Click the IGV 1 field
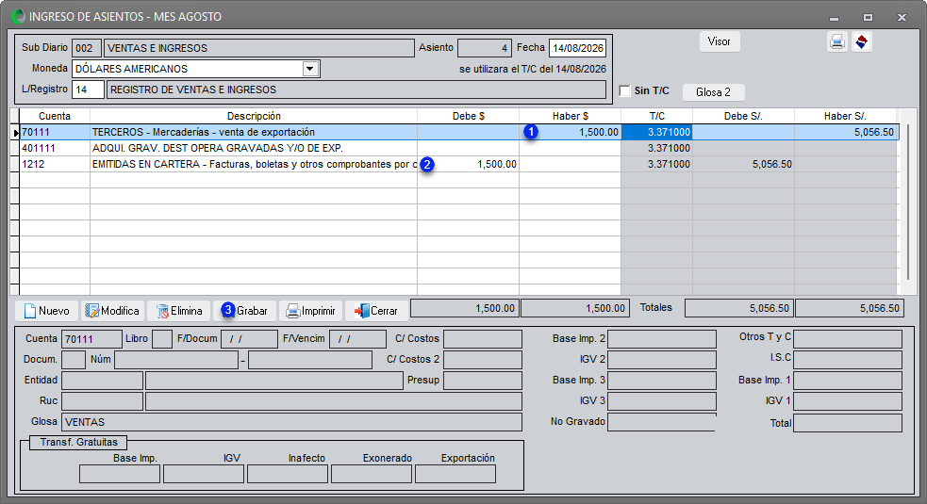Viewport: 927px width, 504px height. coord(848,401)
